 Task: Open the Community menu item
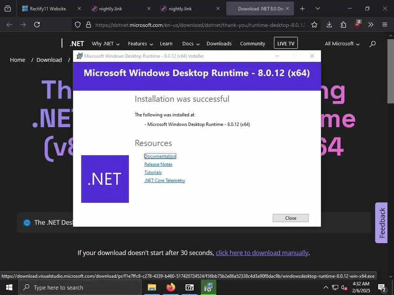point(252,44)
